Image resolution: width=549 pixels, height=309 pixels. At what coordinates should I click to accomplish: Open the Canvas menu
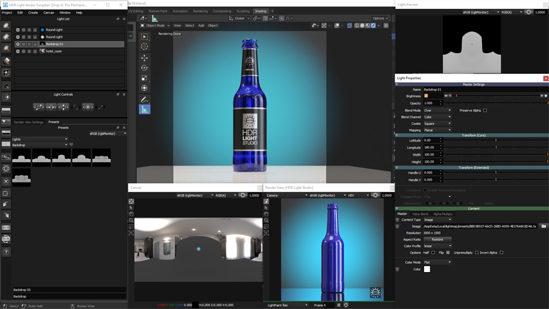pos(49,13)
